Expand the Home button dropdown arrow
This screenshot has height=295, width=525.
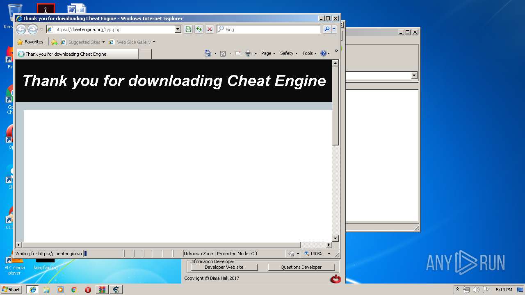coord(215,53)
